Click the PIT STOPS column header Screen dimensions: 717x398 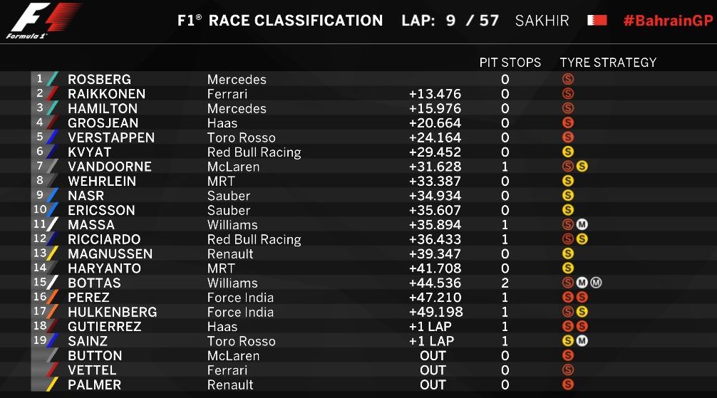tap(510, 62)
